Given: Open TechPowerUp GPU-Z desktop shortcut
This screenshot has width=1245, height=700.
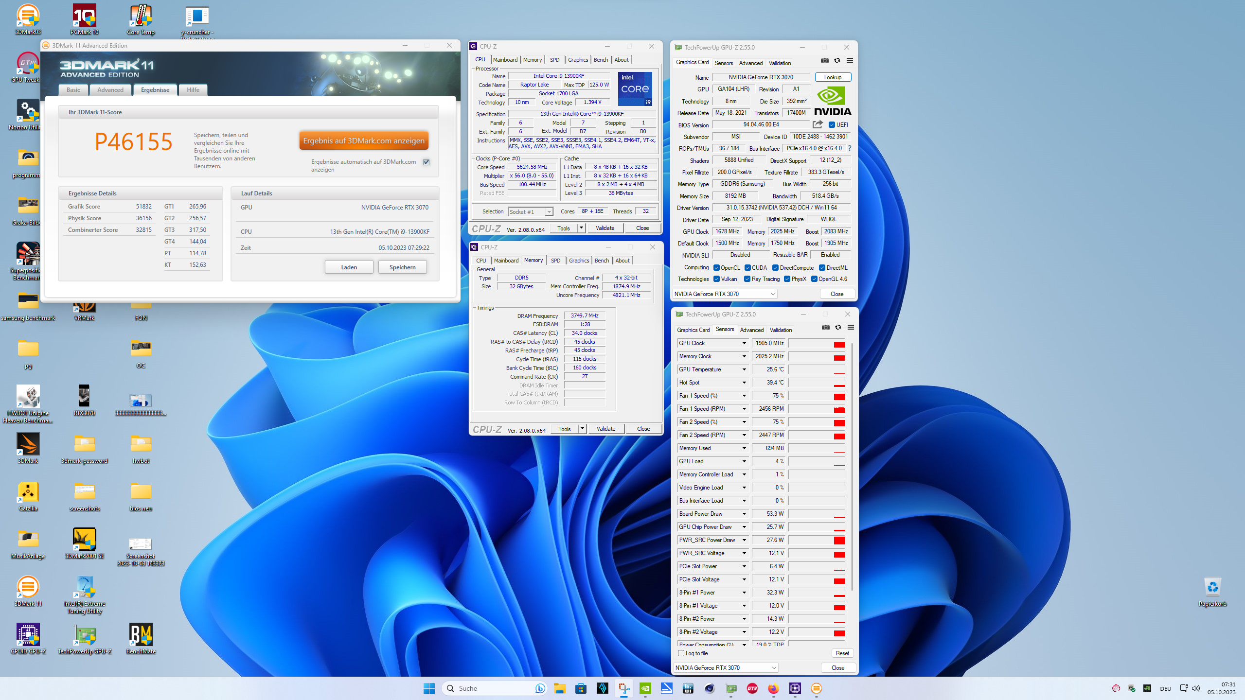Looking at the screenshot, I should [x=84, y=639].
